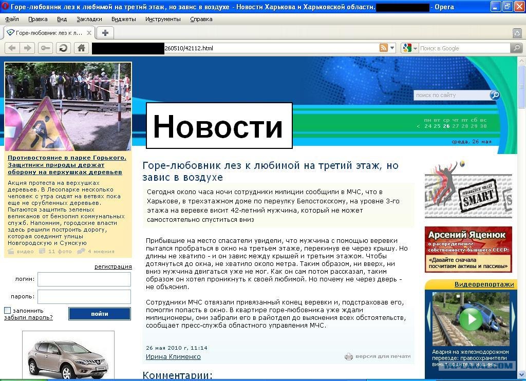Open the Файл menu
526x381 pixels.
coord(12,19)
